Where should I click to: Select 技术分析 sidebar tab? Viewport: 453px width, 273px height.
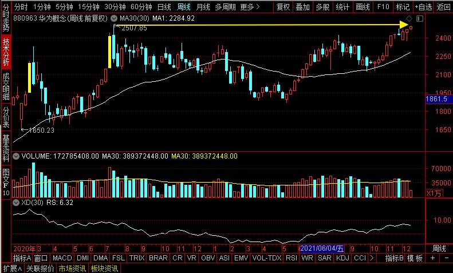6,53
